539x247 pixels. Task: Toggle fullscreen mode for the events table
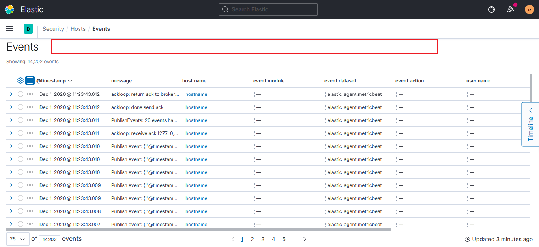[x=30, y=80]
